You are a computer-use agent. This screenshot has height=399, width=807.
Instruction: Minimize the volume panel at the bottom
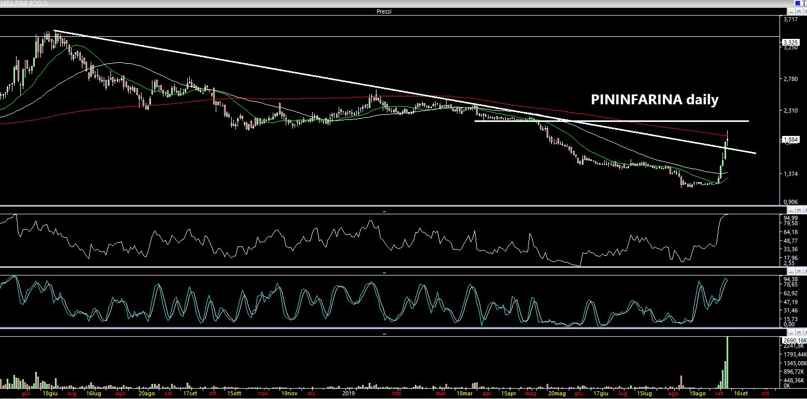[x=791, y=333]
